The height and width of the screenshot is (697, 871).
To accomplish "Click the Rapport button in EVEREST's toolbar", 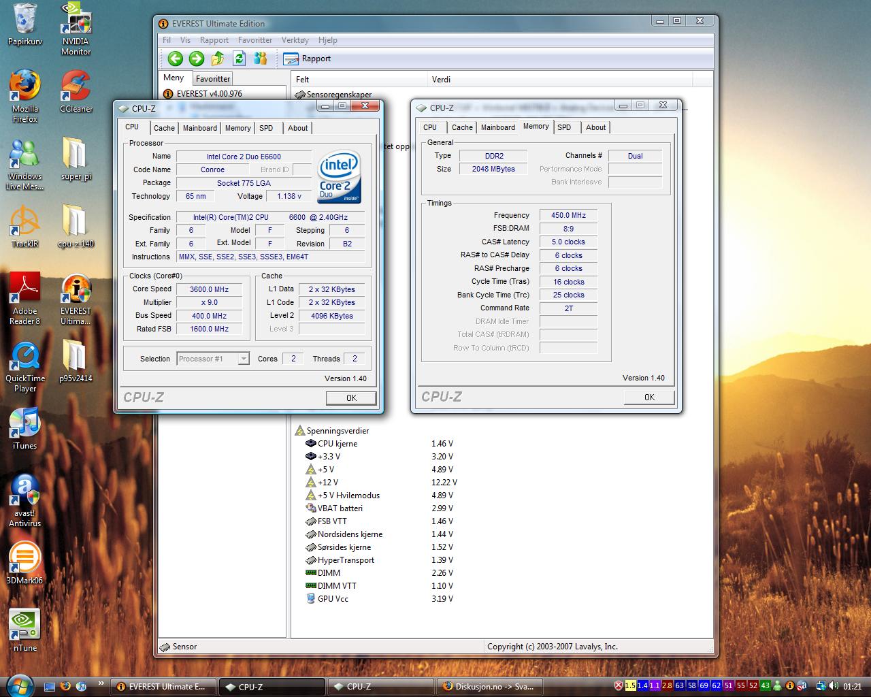I will [x=307, y=59].
